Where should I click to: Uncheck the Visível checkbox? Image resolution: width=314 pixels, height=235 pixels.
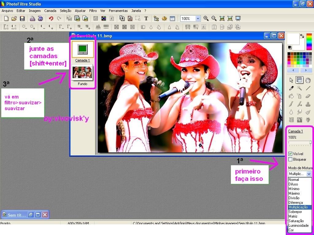coord(290,154)
